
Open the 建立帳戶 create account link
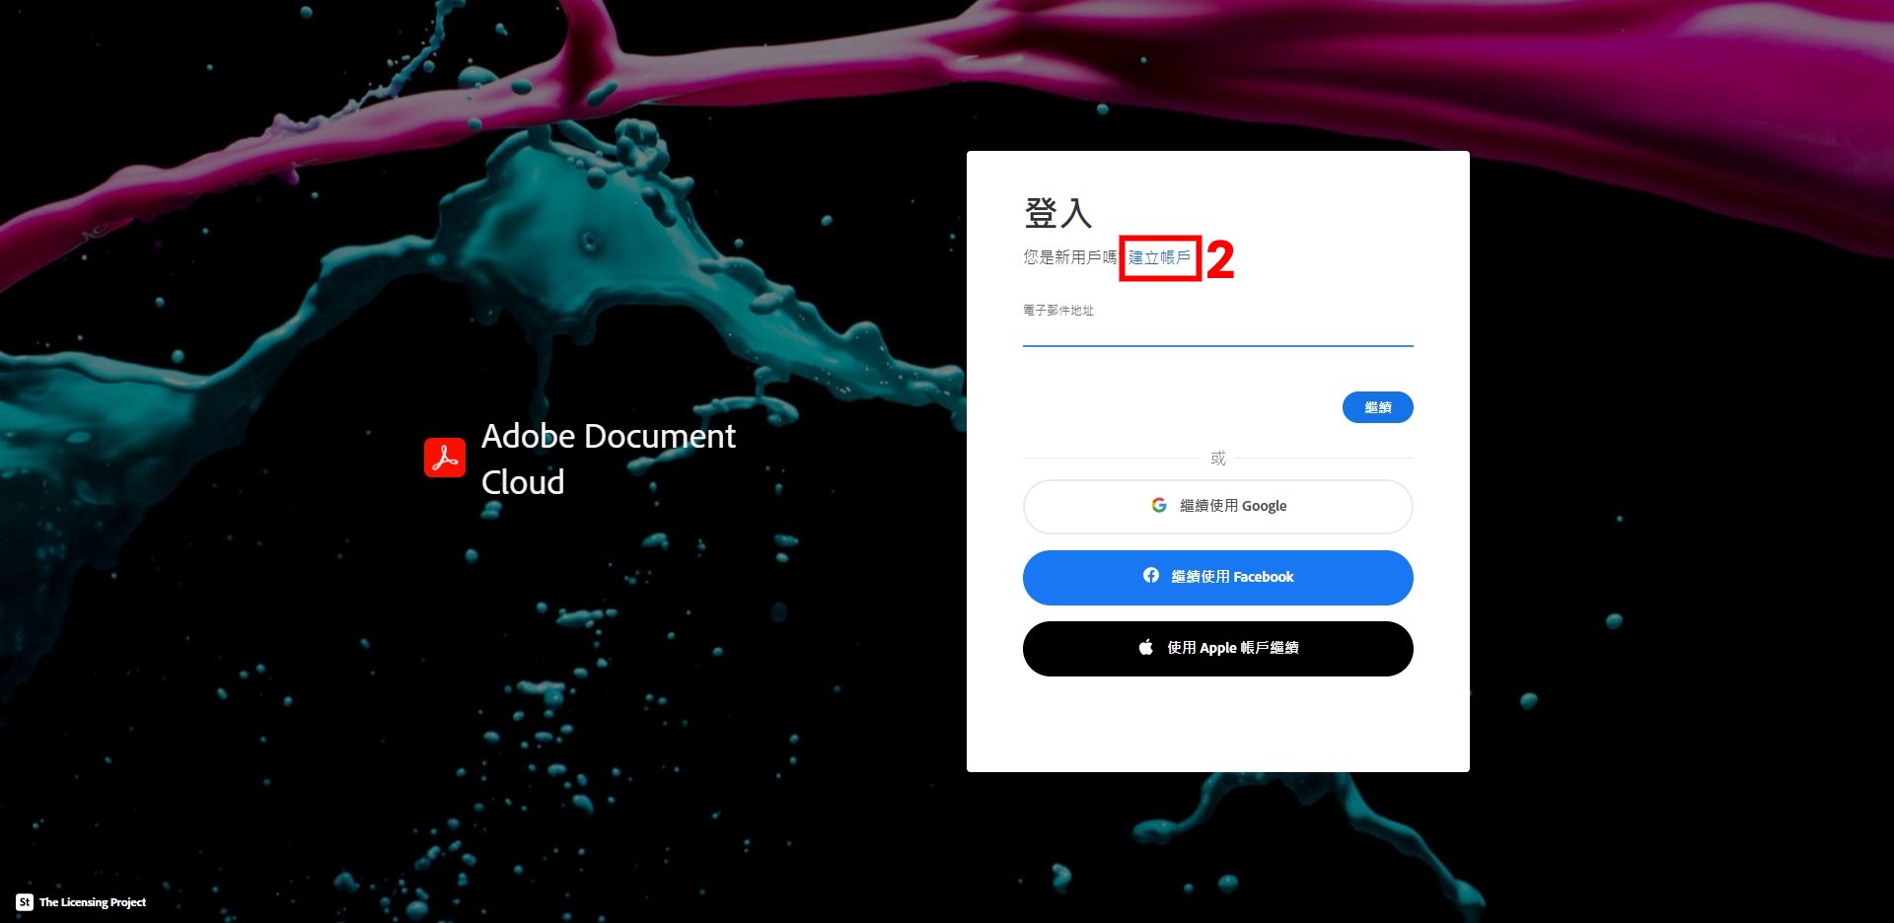(x=1159, y=258)
